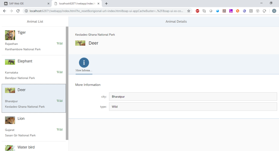Reload the current page
This screenshot has width=279, height=151.
pyautogui.click(x=18, y=11)
